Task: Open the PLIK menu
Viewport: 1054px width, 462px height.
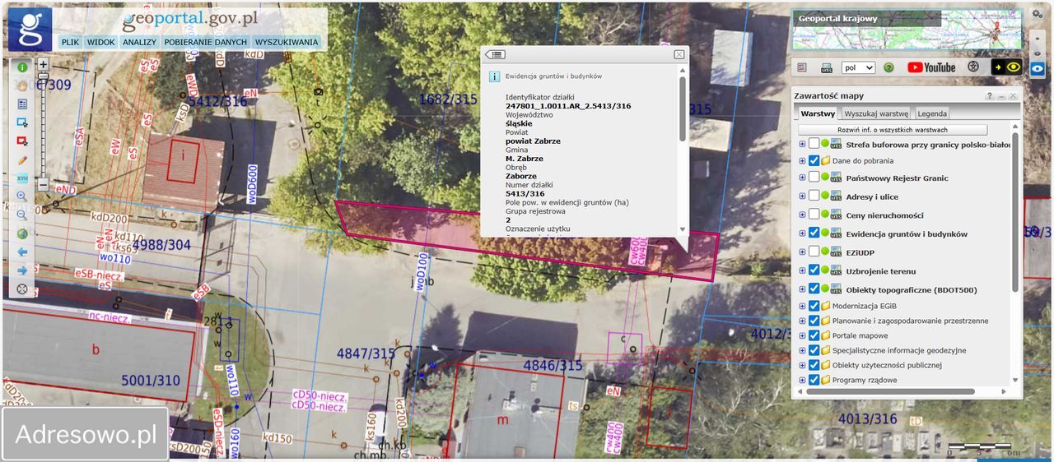Action: pyautogui.click(x=71, y=42)
